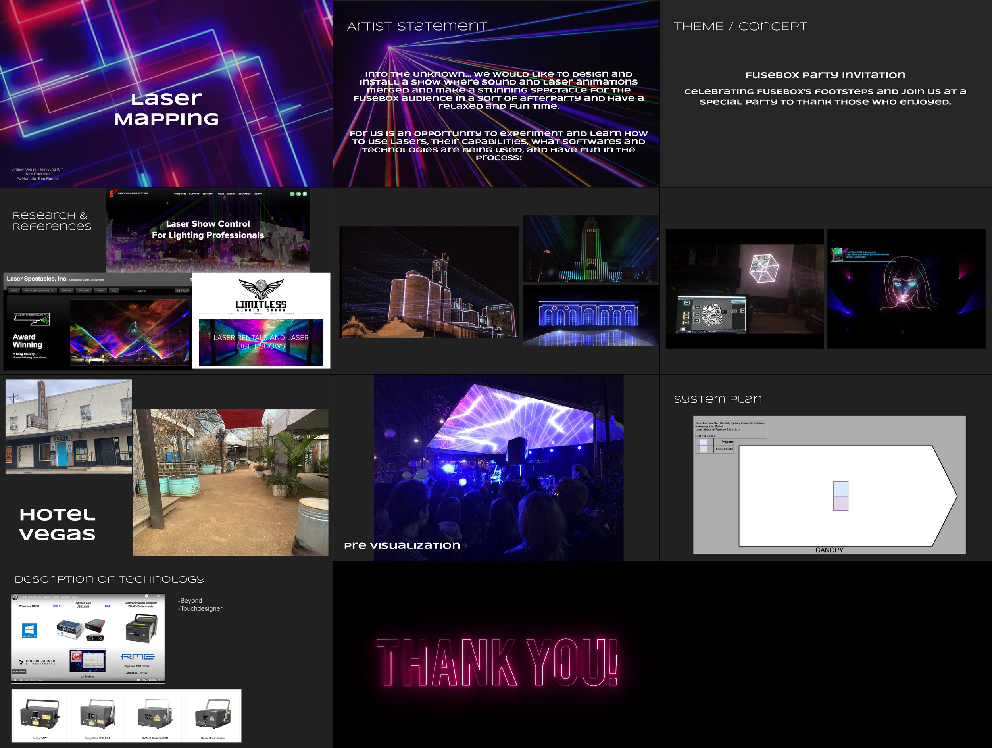Open the Laser Mapping title slide
The image size is (992, 748).
[x=166, y=93]
